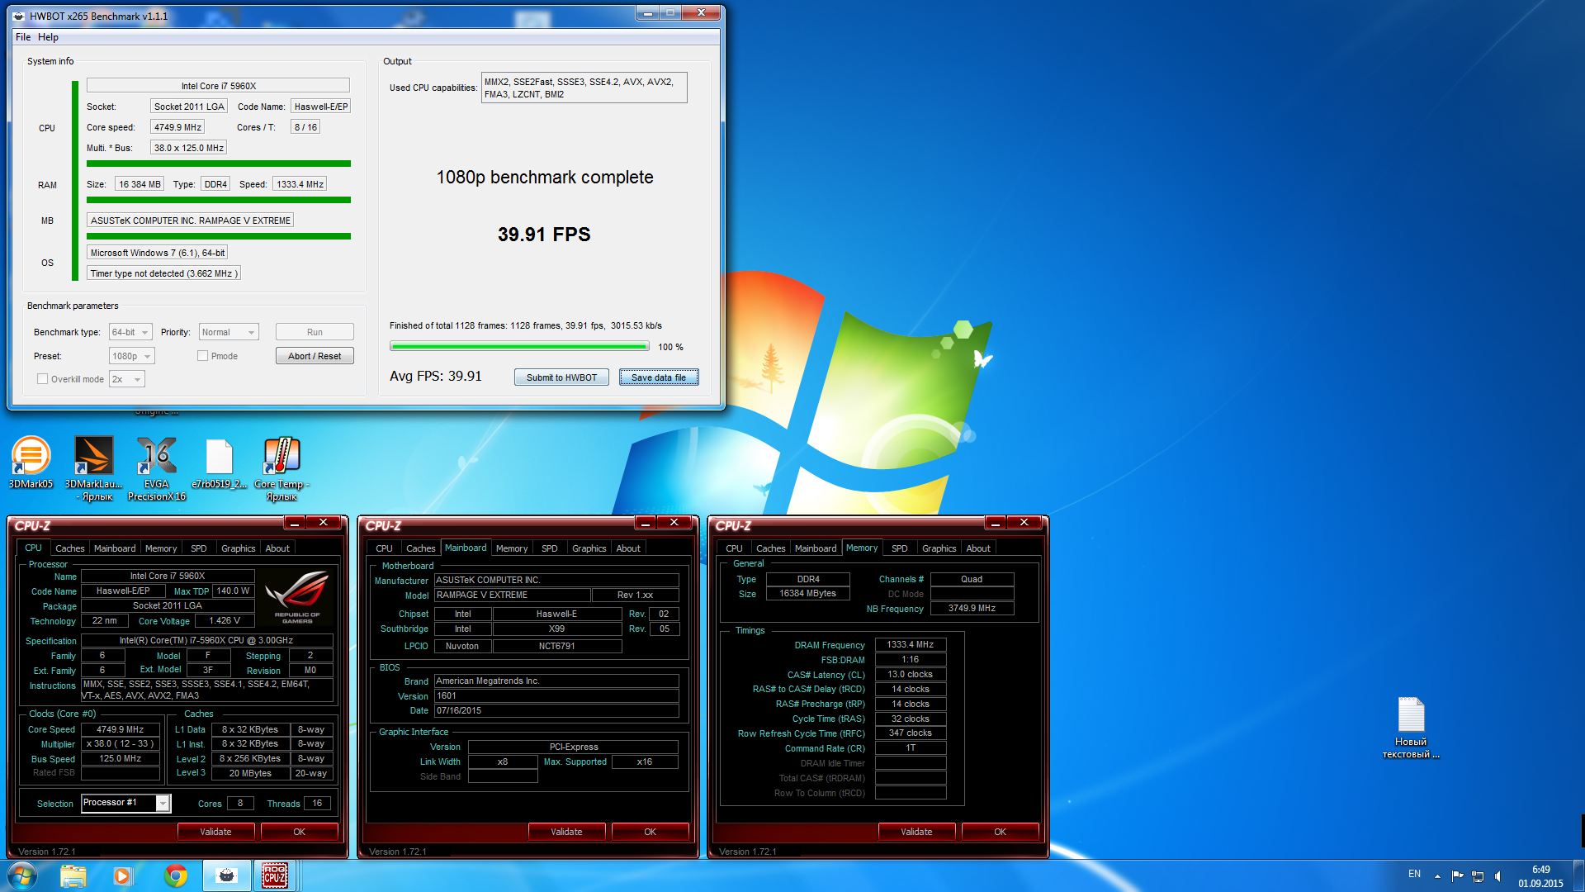Click the Used CPU capabilities text box
The height and width of the screenshot is (892, 1585).
tap(584, 88)
